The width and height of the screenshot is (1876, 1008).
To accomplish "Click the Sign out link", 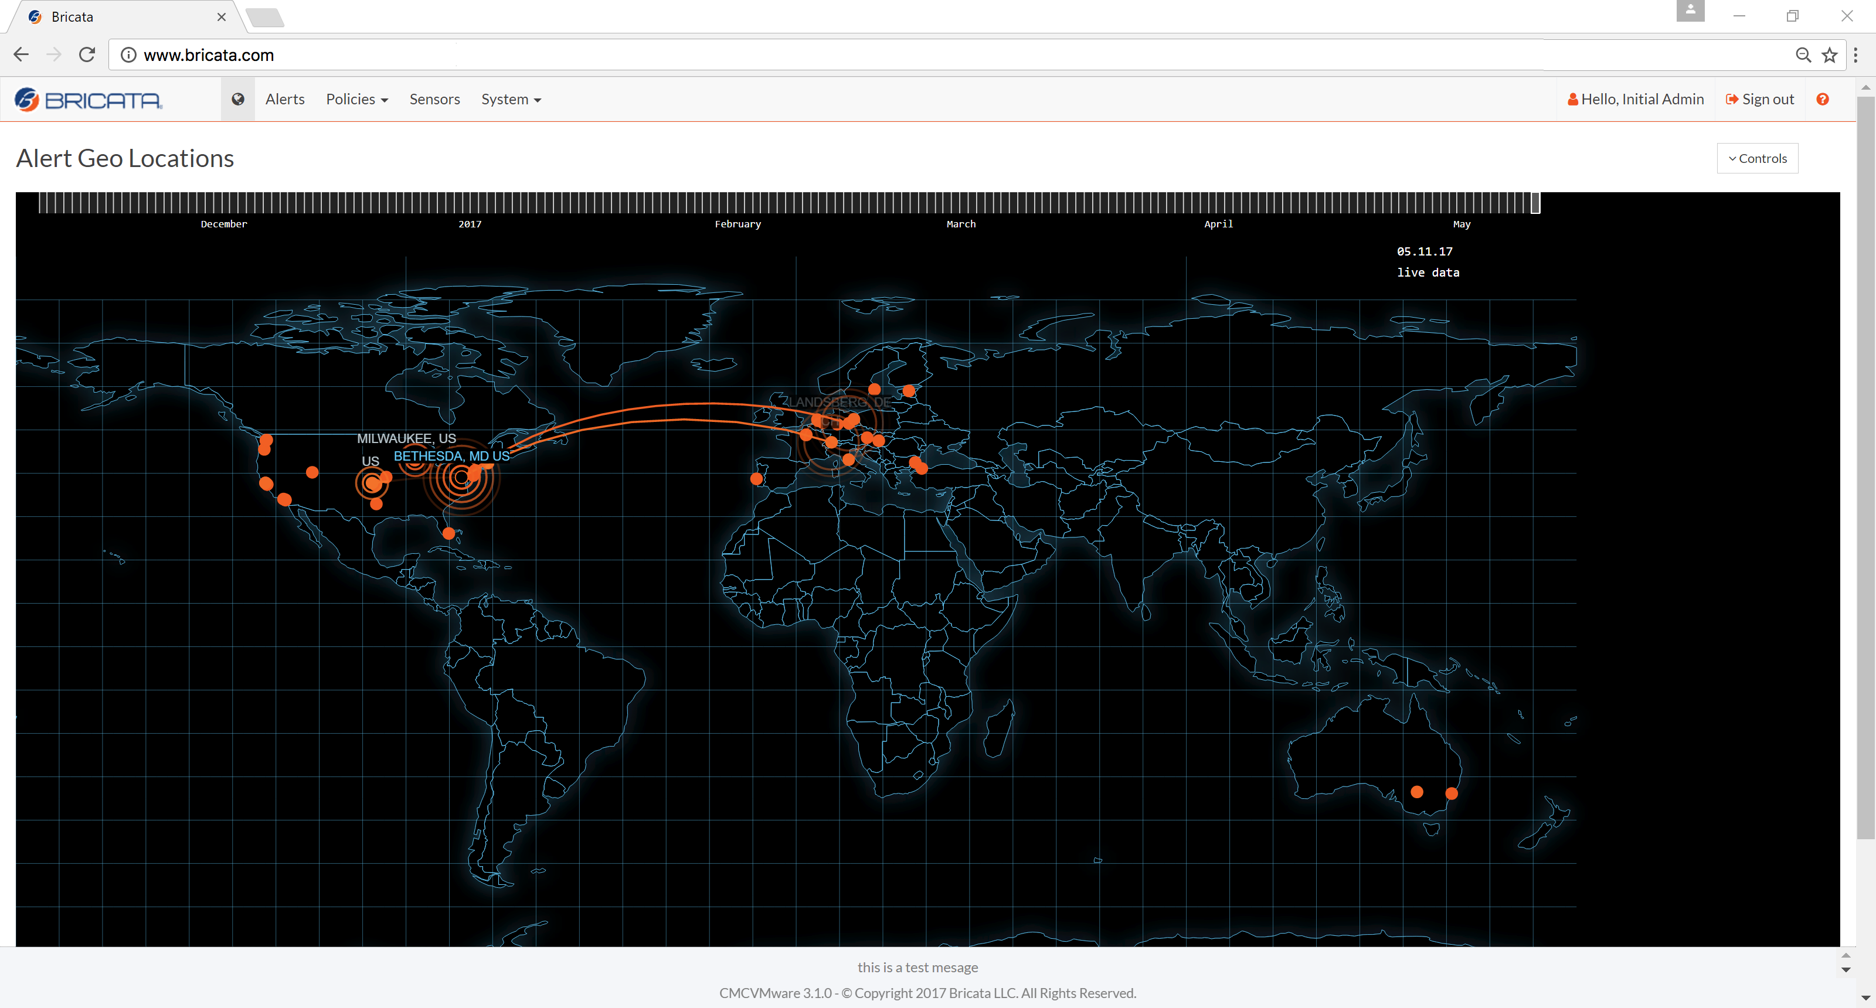I will (1759, 99).
